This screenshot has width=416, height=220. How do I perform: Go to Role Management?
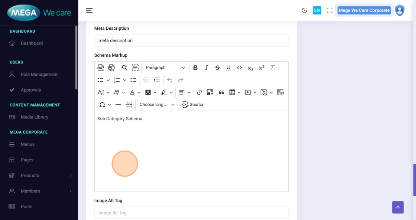click(39, 74)
